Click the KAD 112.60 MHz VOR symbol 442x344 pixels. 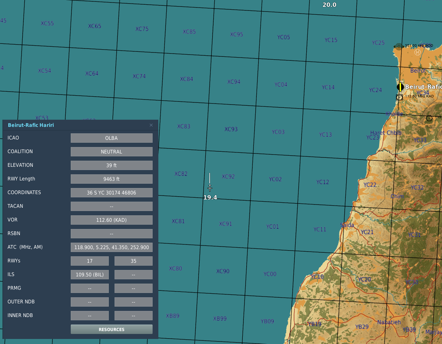click(399, 97)
